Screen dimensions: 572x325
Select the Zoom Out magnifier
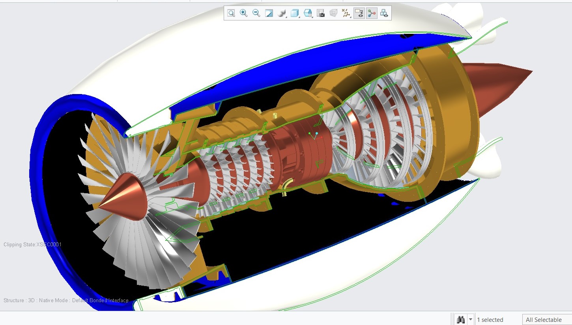coord(256,13)
